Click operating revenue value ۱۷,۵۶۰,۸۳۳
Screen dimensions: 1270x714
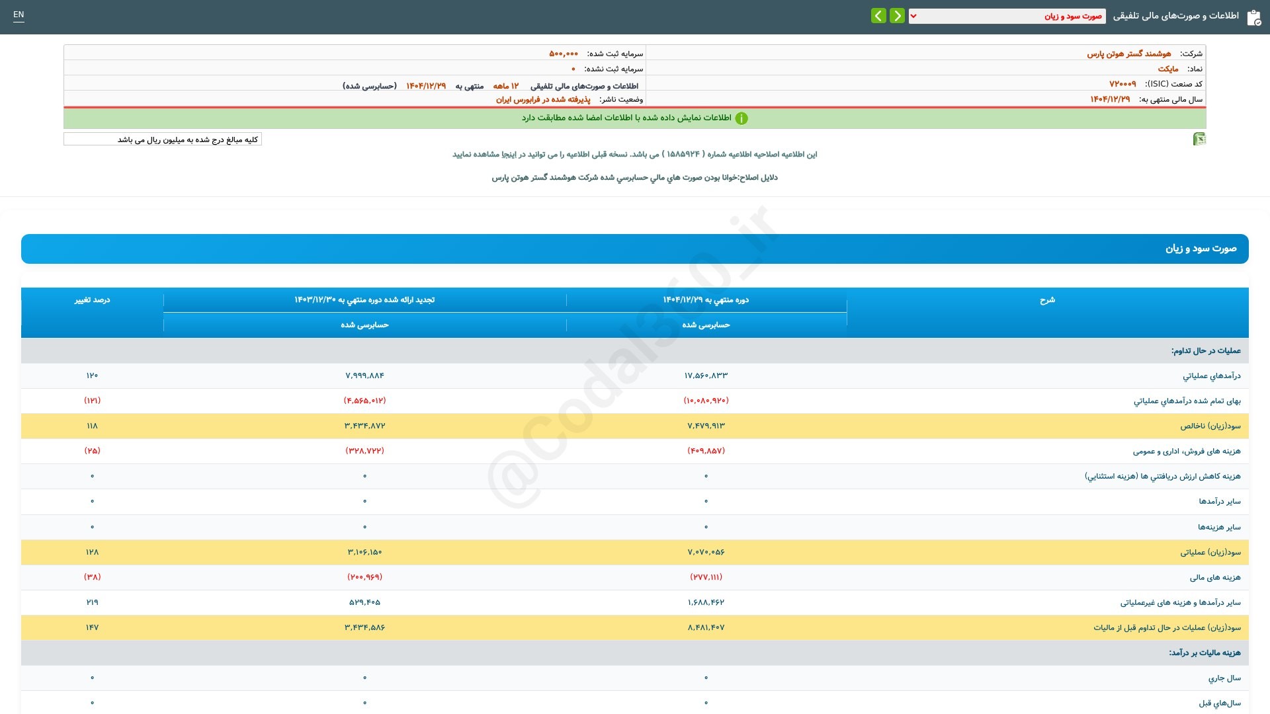706,376
